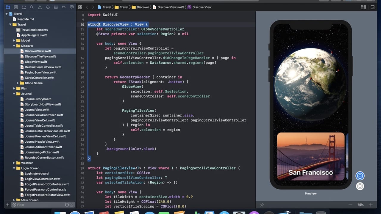Image resolution: width=381 pixels, height=214 pixels.
Task: Click the related items grid icon
Action: click(x=80, y=7)
